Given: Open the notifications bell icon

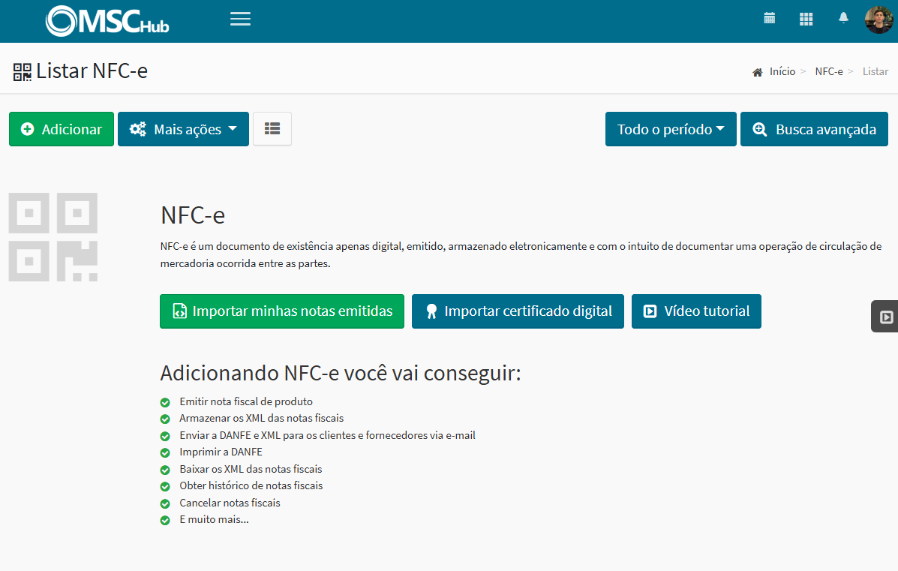Looking at the screenshot, I should [843, 18].
